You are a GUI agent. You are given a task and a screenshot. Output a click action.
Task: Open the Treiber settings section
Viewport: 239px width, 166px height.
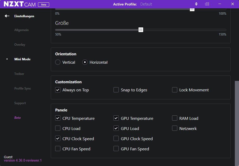[x=19, y=74]
